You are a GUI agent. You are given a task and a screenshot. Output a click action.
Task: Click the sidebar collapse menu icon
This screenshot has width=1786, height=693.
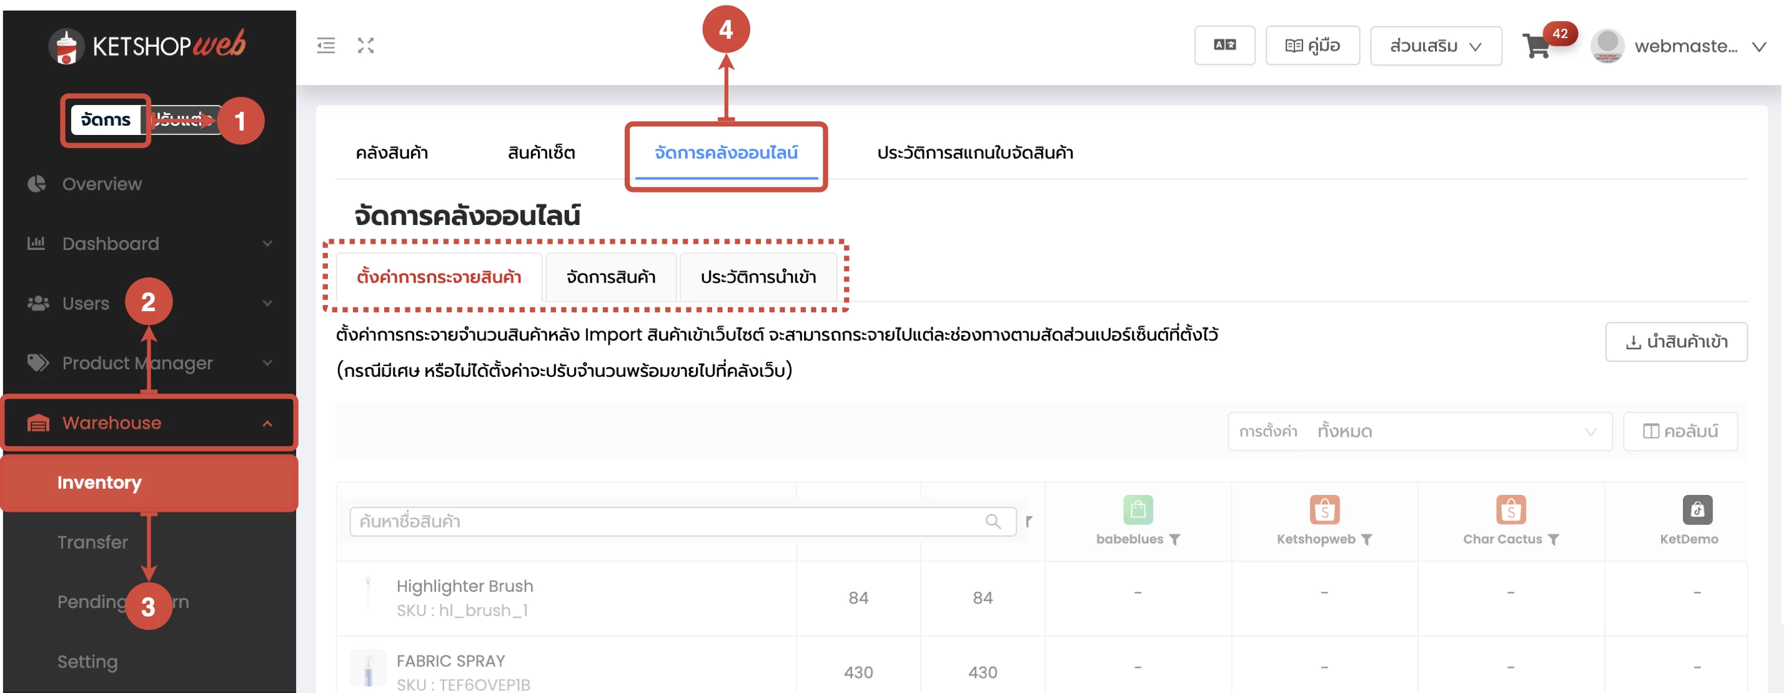coord(325,46)
